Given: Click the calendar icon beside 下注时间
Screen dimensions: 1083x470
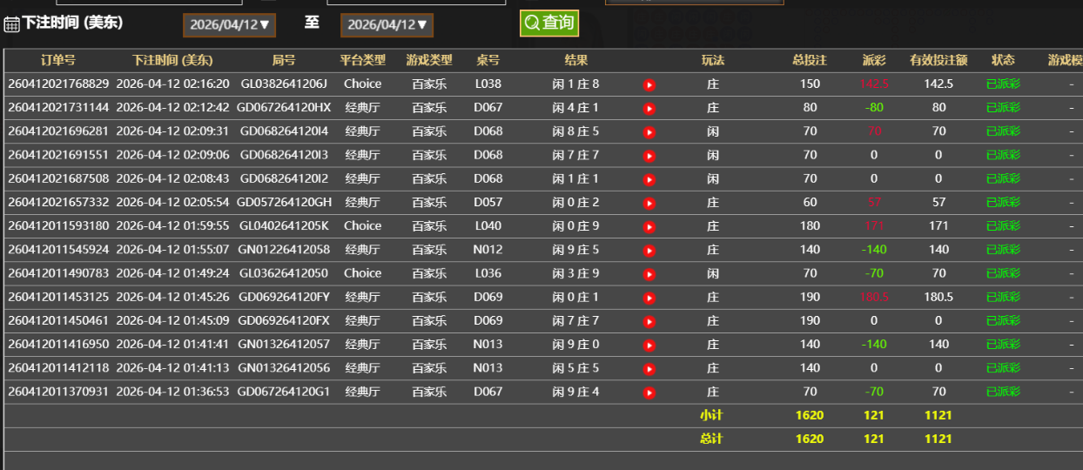Looking at the screenshot, I should coord(11,24).
